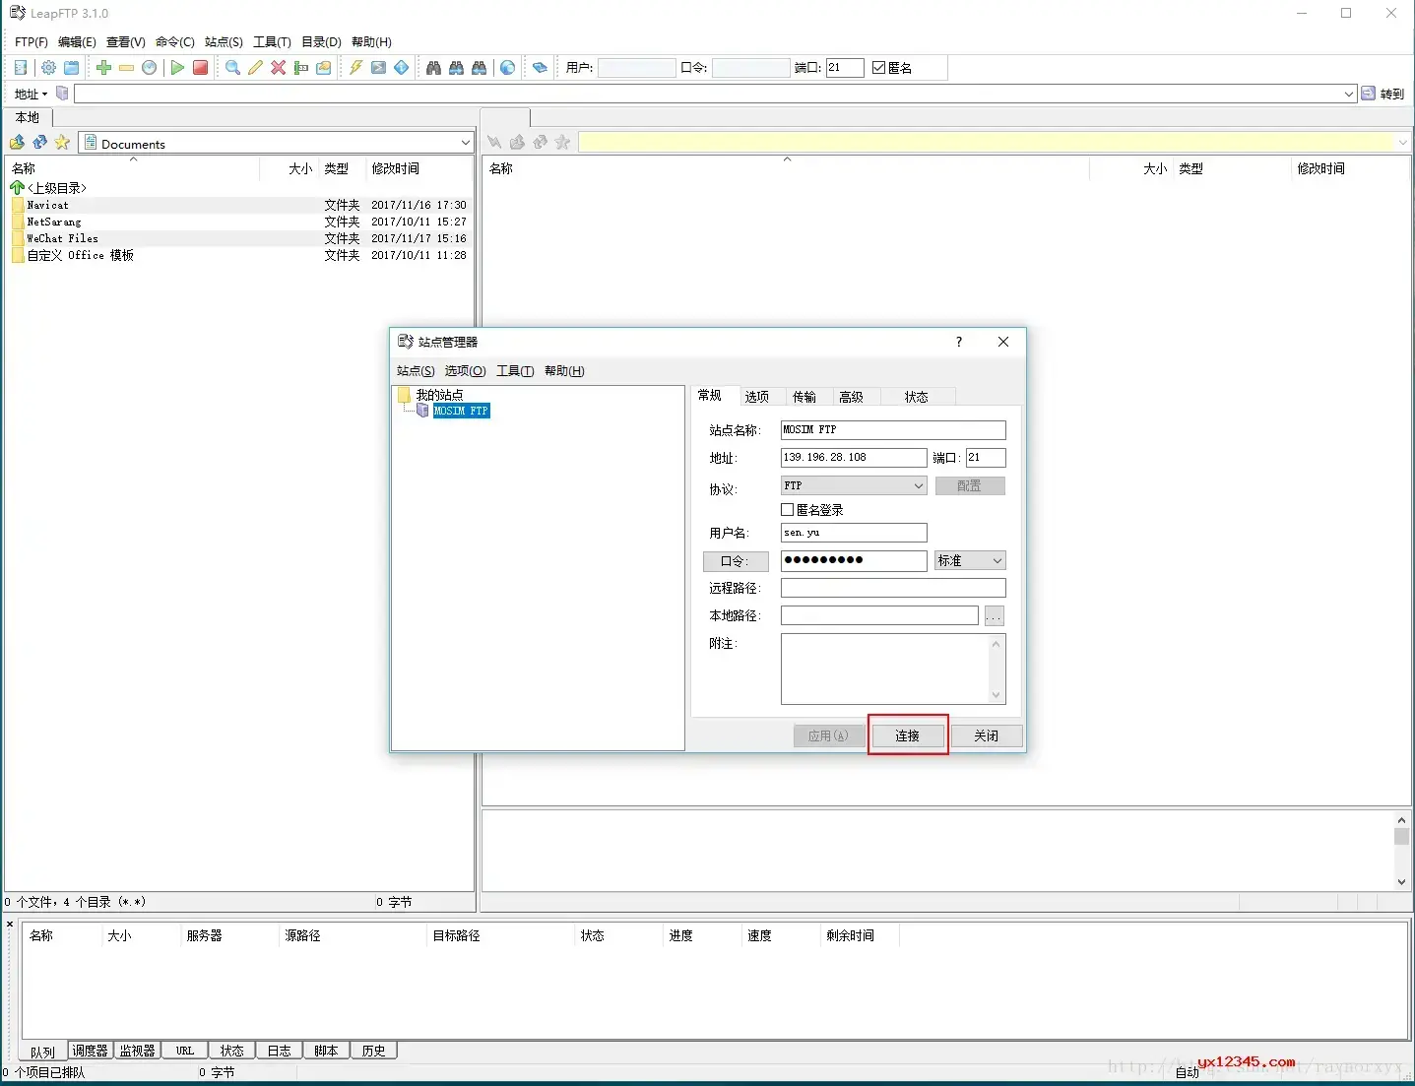Select 我的站点 folder in site tree
The width and height of the screenshot is (1415, 1086).
tap(439, 395)
